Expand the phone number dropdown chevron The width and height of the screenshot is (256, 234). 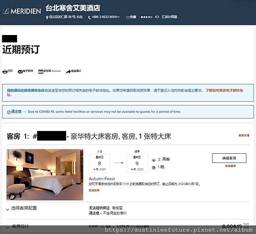118,17
